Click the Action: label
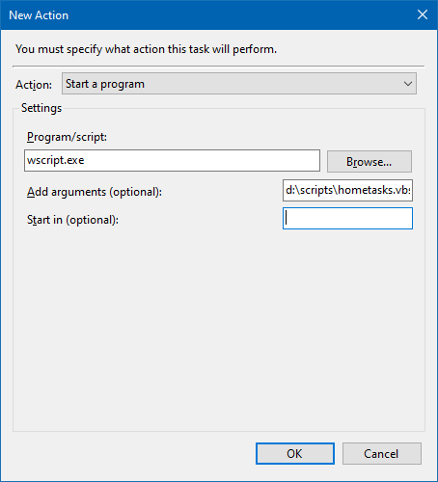The width and height of the screenshot is (438, 482). [34, 85]
